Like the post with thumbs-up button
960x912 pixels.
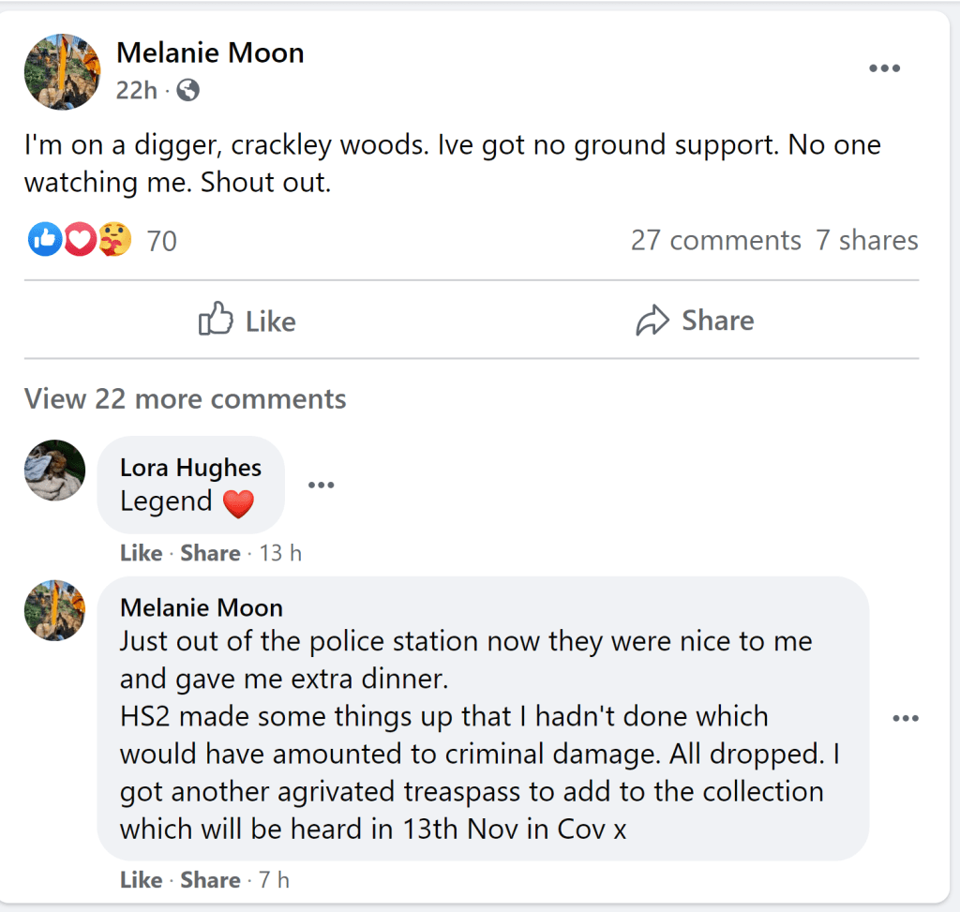247,321
